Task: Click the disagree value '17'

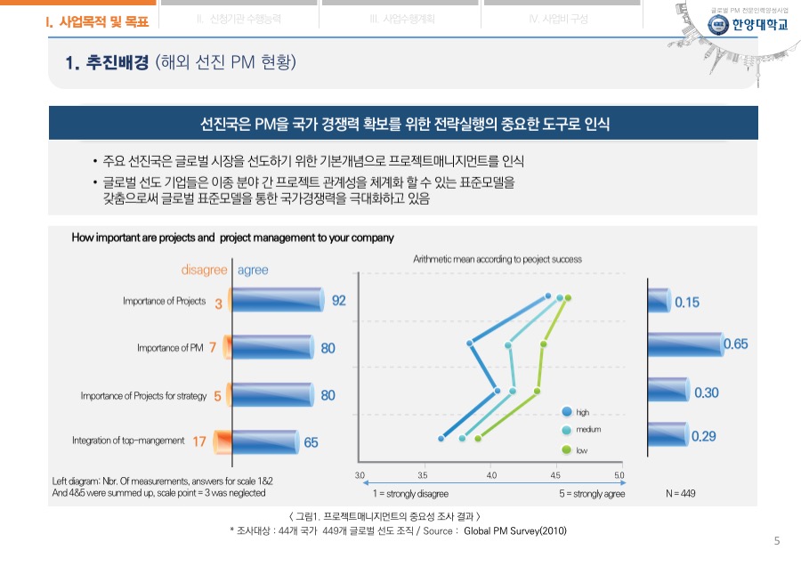Action: [199, 441]
